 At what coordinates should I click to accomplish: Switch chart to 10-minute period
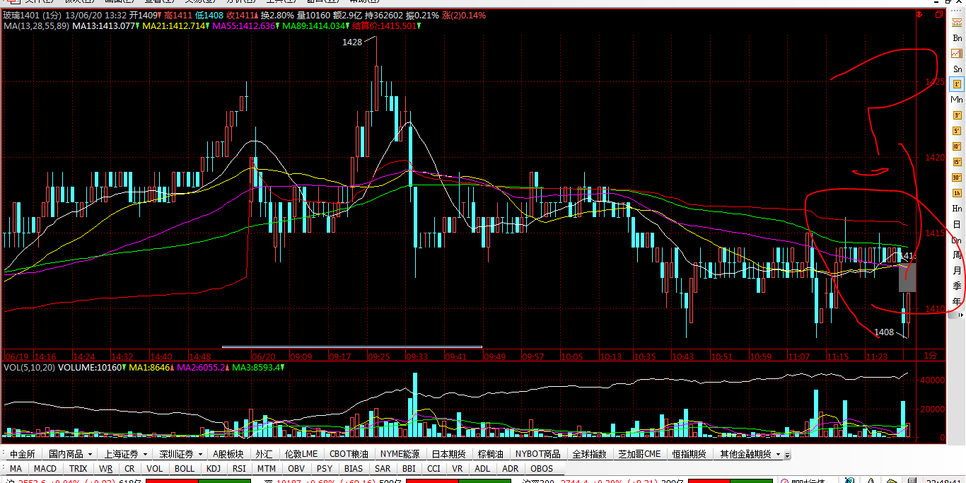958,146
